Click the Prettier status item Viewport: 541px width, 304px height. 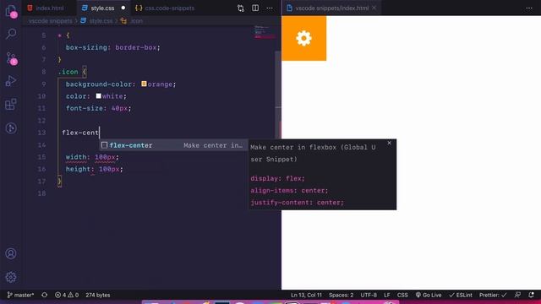coord(493,295)
